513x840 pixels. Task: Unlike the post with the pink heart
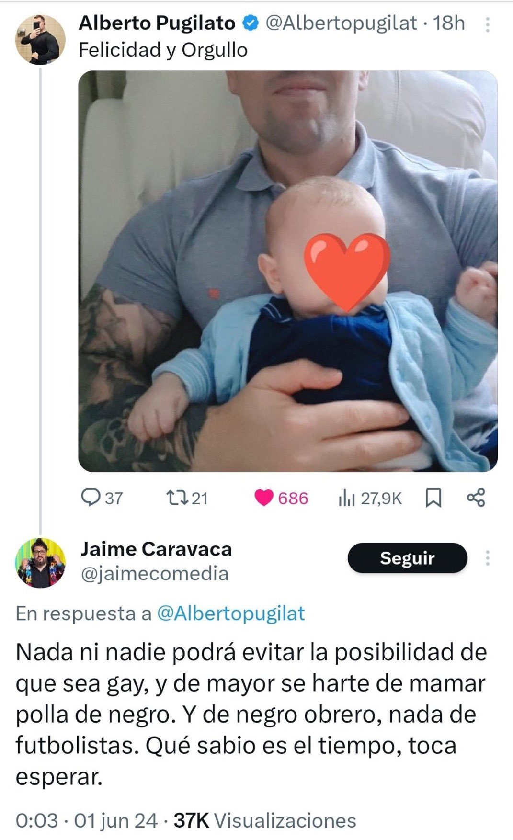(x=263, y=498)
